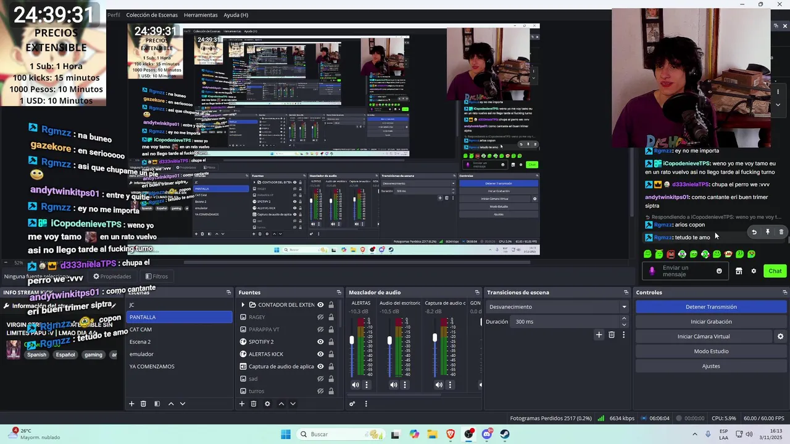Open virtual camera settings gear
The height and width of the screenshot is (444, 790).
click(780, 337)
